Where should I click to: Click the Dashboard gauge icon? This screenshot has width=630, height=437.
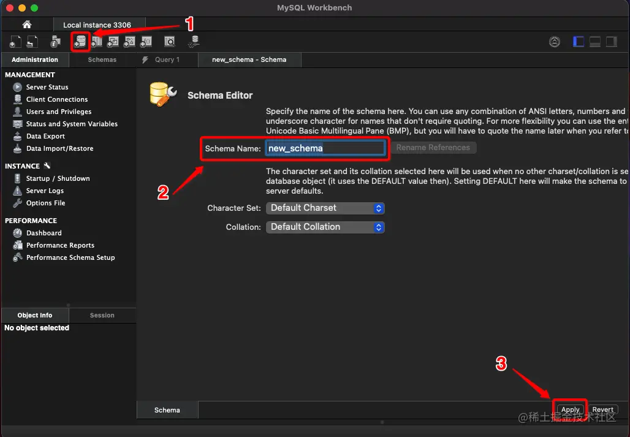coord(17,233)
